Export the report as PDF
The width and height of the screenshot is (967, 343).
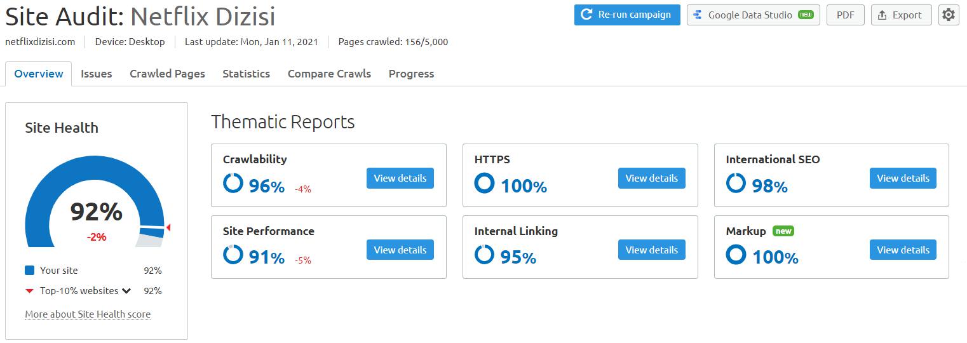coord(846,15)
